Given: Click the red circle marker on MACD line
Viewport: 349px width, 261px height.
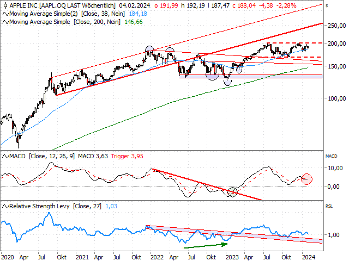Looking at the screenshot, I should [306, 179].
